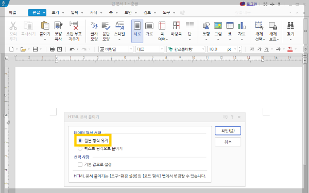Expand the Paste (붙이기) dropdown arrow
Viewport: 309px width, 193px height.
click(x=45, y=40)
